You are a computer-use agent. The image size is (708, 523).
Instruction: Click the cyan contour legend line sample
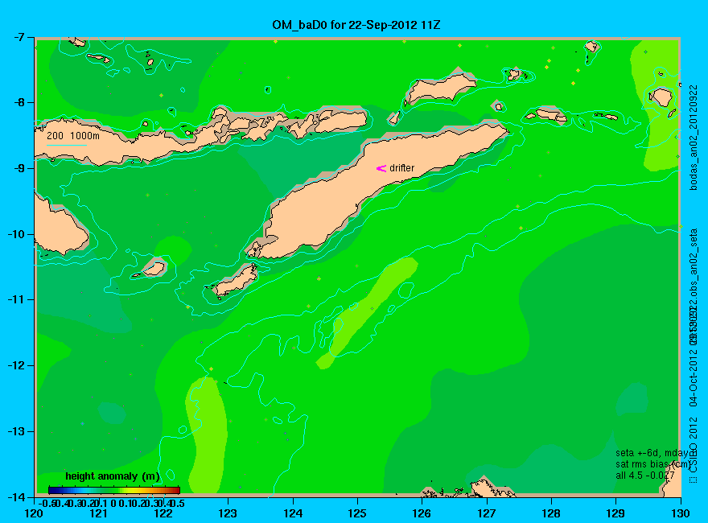click(67, 145)
